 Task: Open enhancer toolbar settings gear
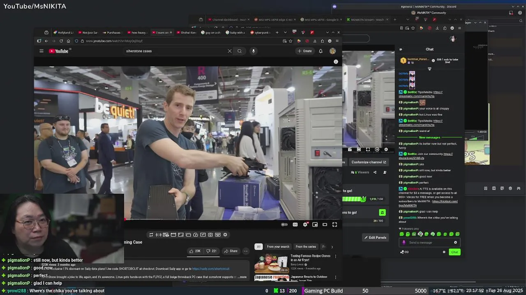[225, 235]
